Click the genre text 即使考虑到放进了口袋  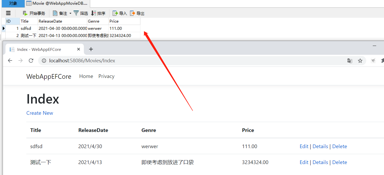point(168,162)
